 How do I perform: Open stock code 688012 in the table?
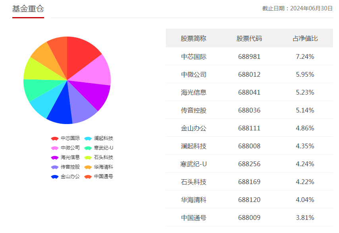249,74
